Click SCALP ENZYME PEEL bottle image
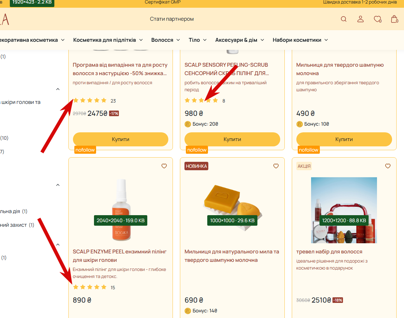The image size is (404, 318). coord(121,210)
